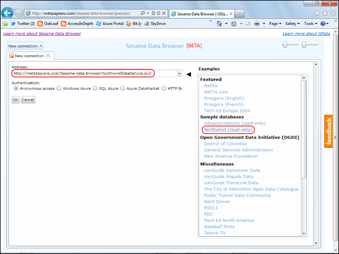
Task: Click the browser Back arrow button
Action: pos(7,13)
